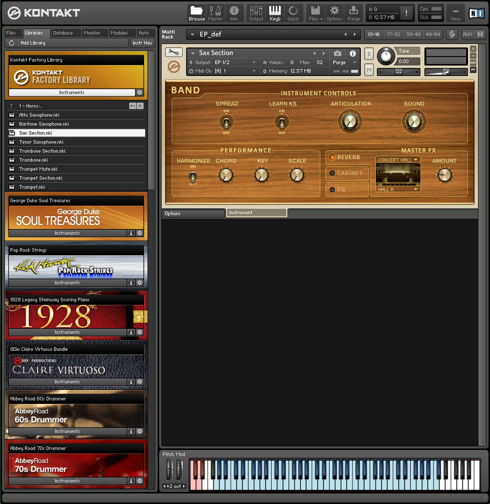This screenshot has width=490, height=504.
Task: Toggle the Info pane icon
Action: click(x=234, y=13)
